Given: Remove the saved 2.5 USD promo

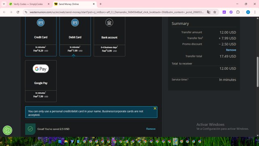Looking at the screenshot, I should tap(151, 129).
